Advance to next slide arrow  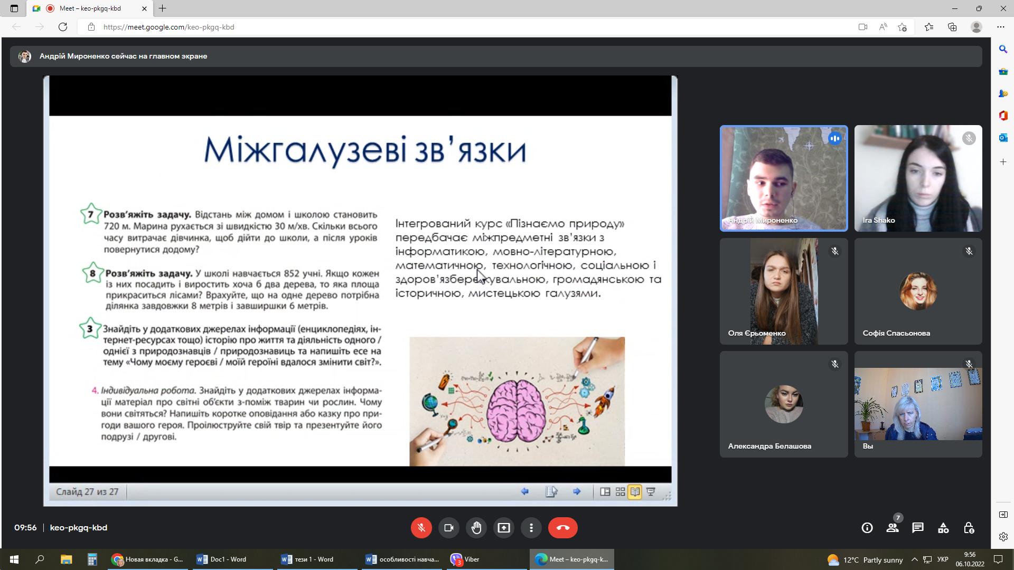click(577, 491)
